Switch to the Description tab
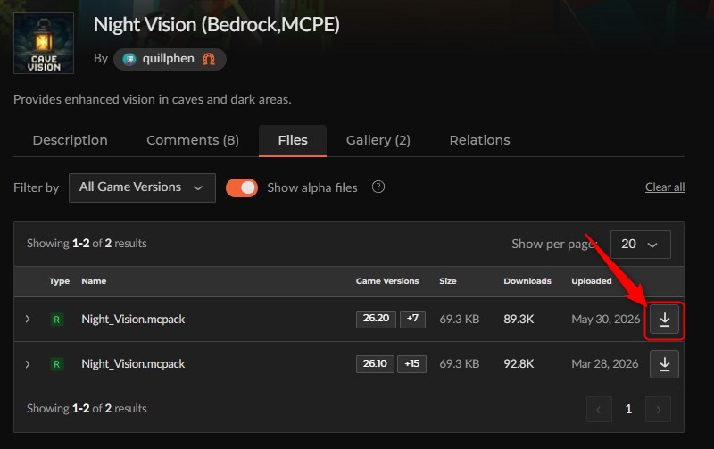714x449 pixels. (71, 140)
